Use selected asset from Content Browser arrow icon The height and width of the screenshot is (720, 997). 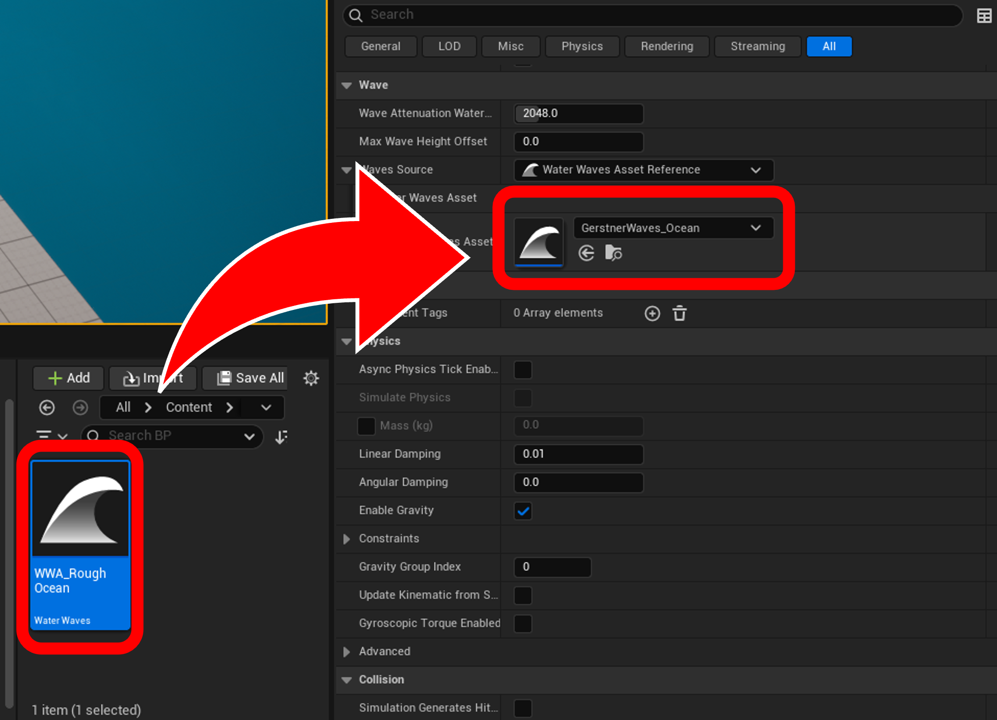[586, 253]
